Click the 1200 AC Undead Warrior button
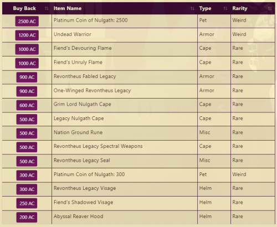 (x=27, y=35)
